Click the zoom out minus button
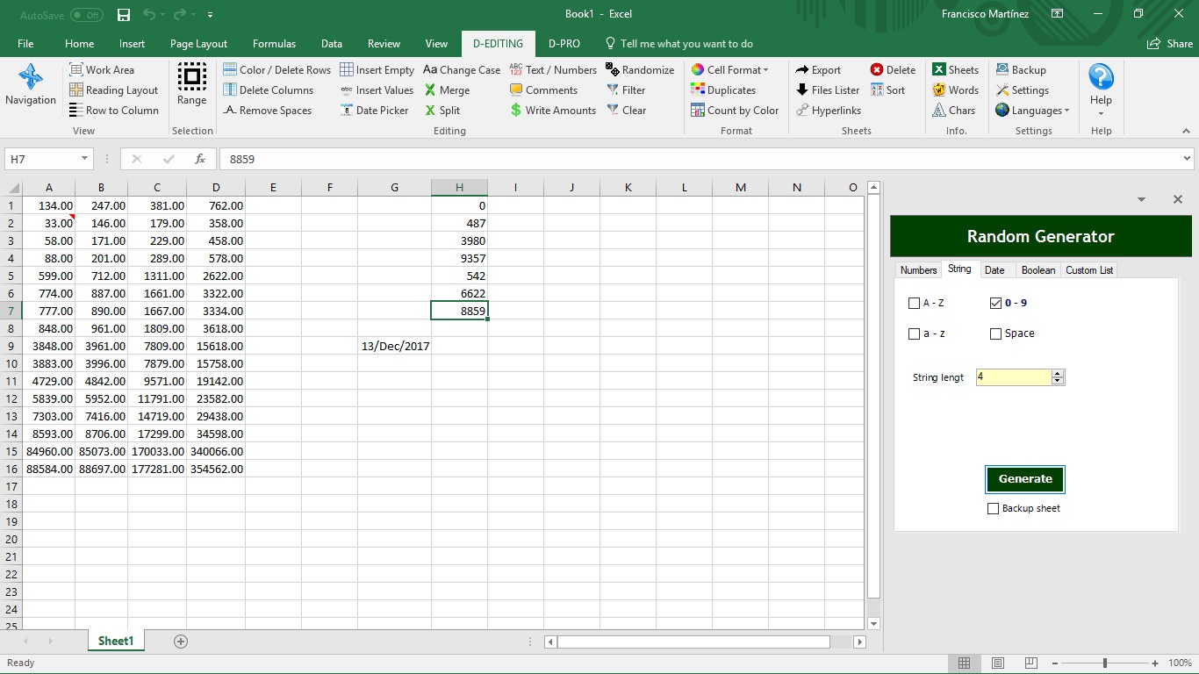The width and height of the screenshot is (1199, 674). (x=1056, y=663)
